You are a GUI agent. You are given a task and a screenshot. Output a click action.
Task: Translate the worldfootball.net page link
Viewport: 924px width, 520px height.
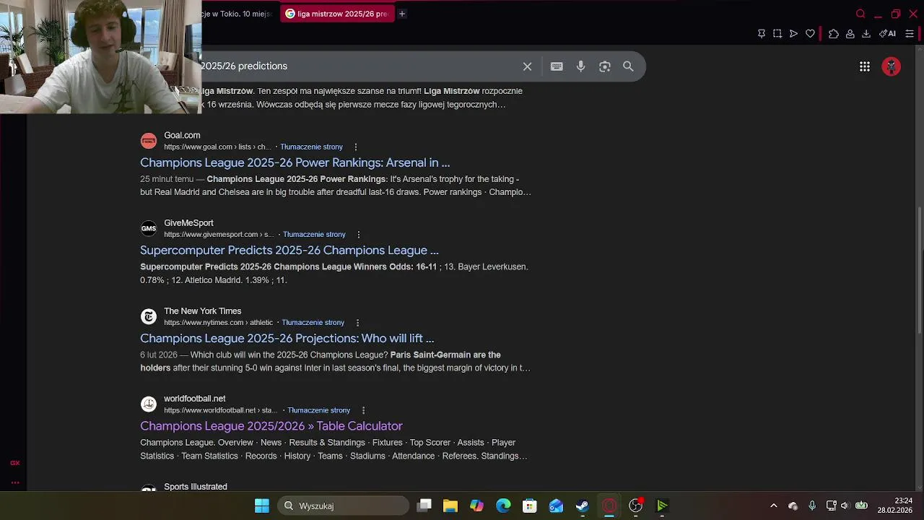pos(318,410)
